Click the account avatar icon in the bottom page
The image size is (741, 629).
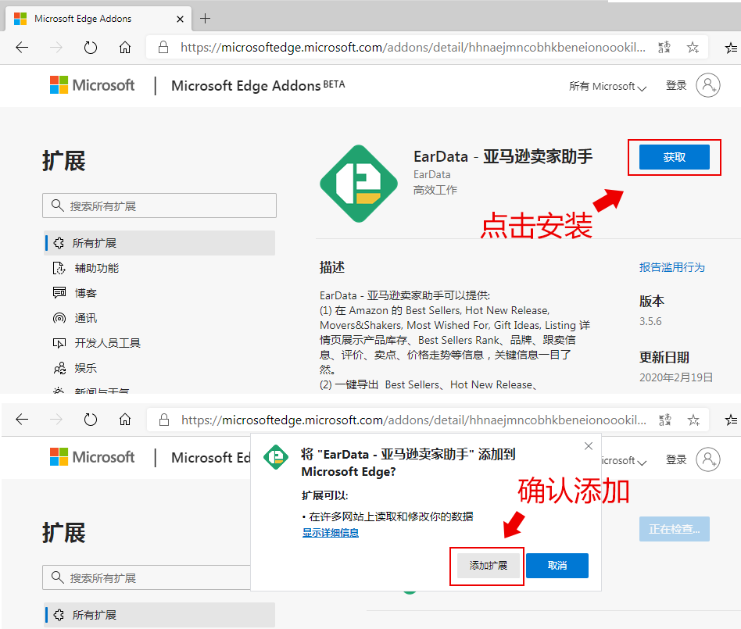click(708, 459)
